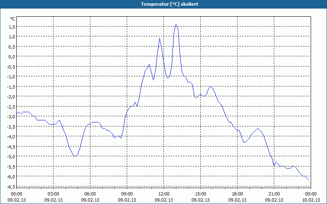This screenshot has width=327, height=204.
Task: Click the 1,0 y-axis label
Action: pos(12,37)
